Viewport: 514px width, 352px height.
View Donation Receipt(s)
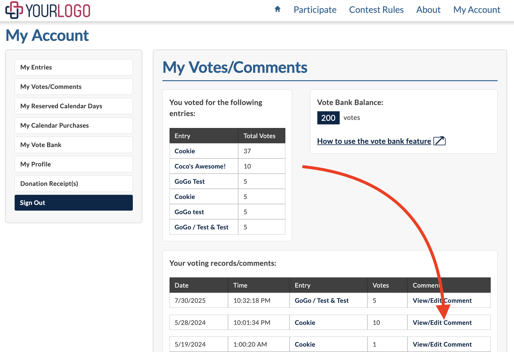[73, 184]
